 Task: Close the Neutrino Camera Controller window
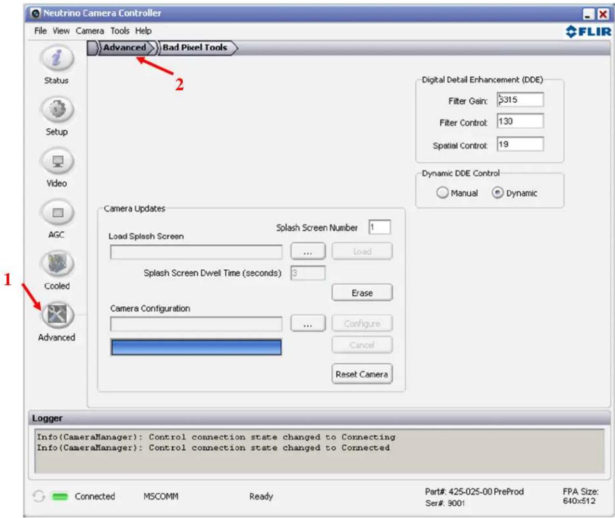click(x=602, y=14)
